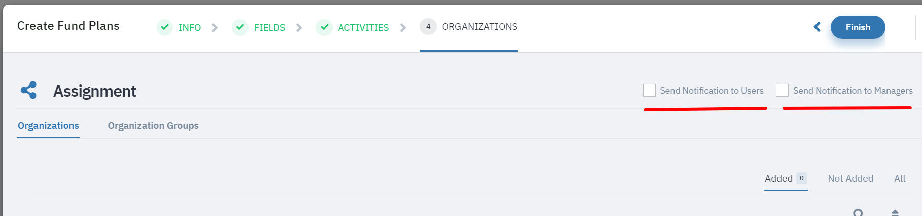Viewport: 922px width, 216px height.
Task: Enable Send Notification to Users checkbox
Action: (649, 90)
